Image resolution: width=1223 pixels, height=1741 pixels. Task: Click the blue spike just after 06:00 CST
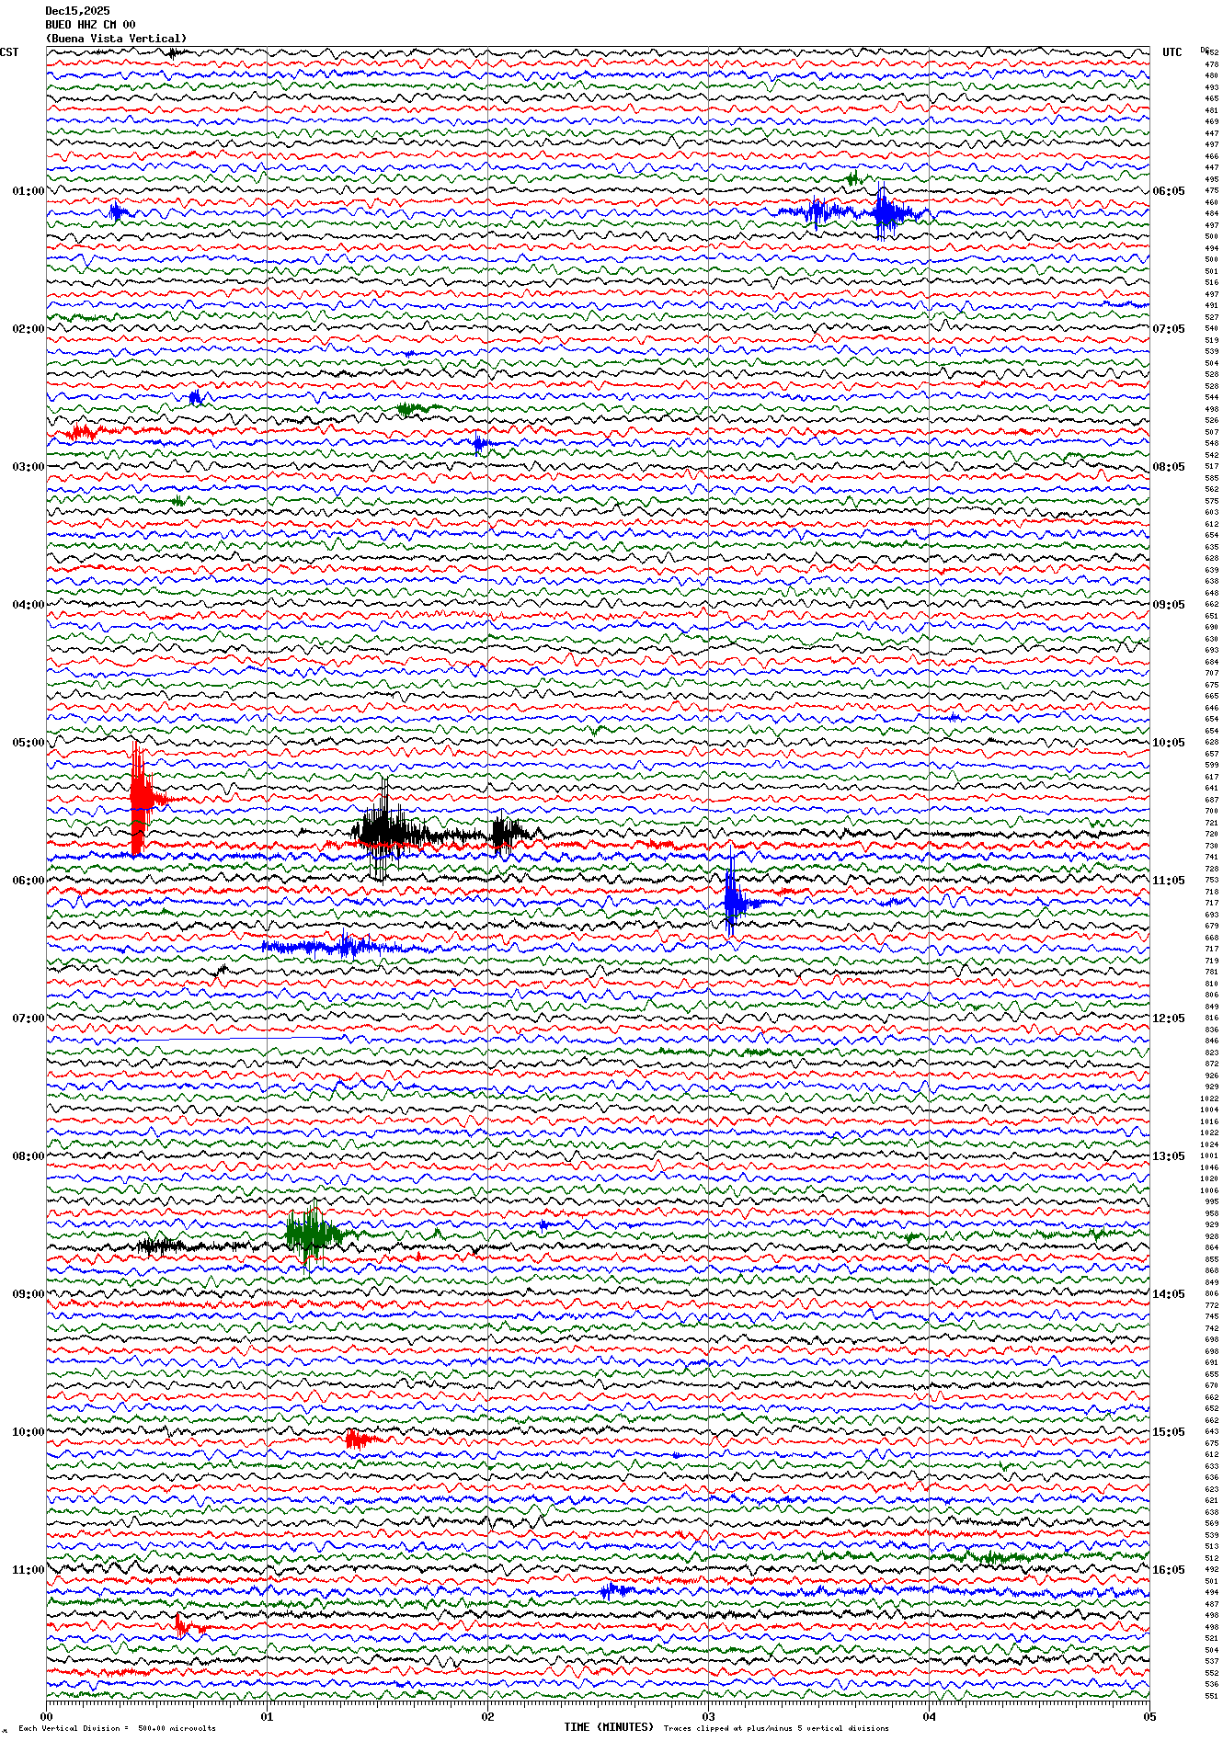tap(732, 901)
